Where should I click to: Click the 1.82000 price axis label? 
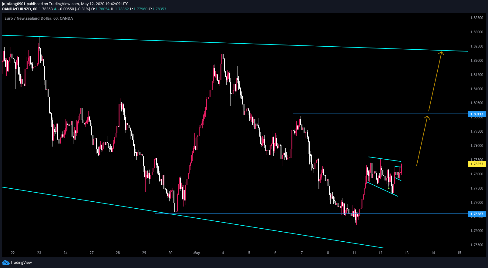(x=477, y=61)
